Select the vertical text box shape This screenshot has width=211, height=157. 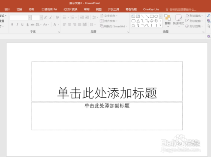[x=138, y=16]
